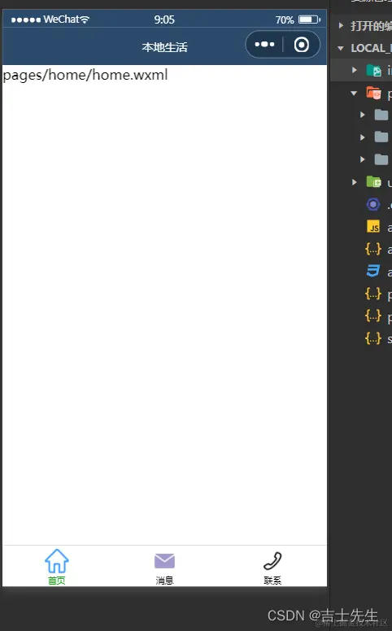Expand the green utils folder arrow
This screenshot has width=392, height=631.
point(354,182)
